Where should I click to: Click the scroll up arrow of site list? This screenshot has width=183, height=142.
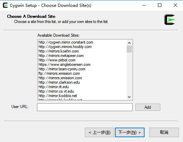click(129, 43)
